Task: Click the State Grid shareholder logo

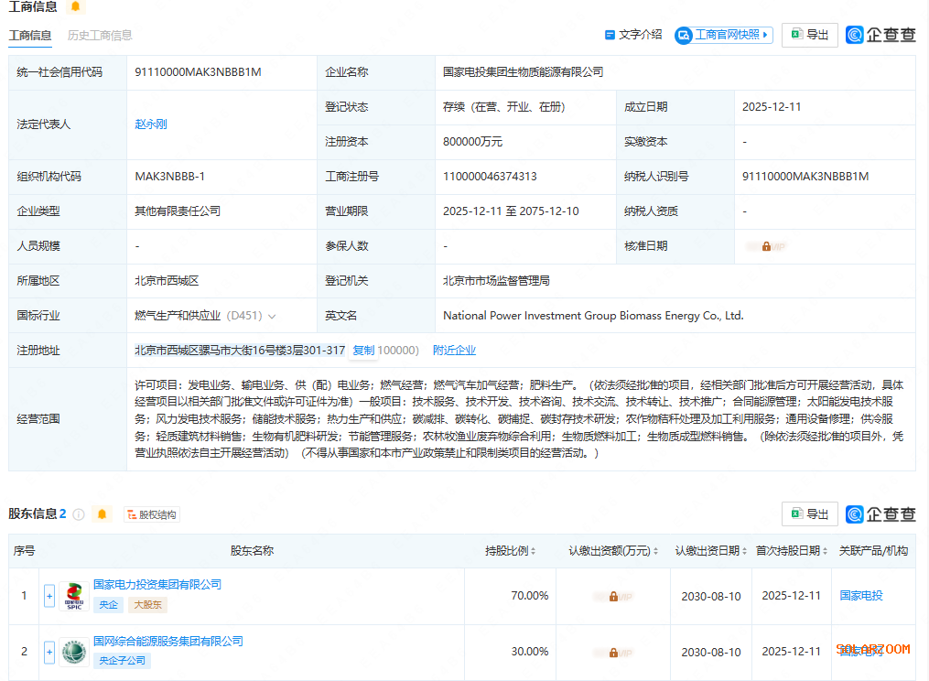Action: (74, 652)
